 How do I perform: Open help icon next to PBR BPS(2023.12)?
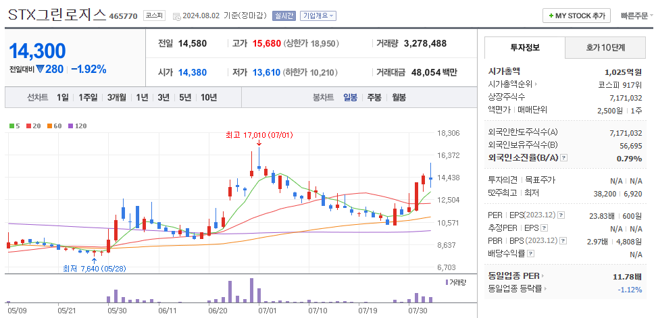coord(563,240)
